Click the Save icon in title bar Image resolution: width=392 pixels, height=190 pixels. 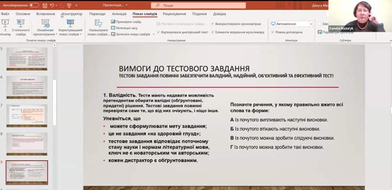pos(45,5)
